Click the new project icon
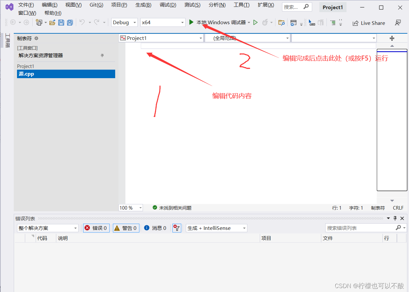The image size is (409, 292). [39, 22]
